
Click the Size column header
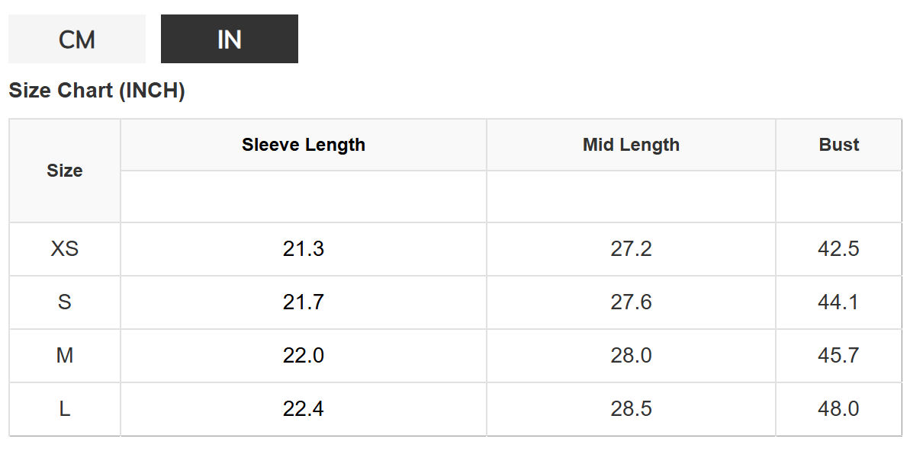65,171
